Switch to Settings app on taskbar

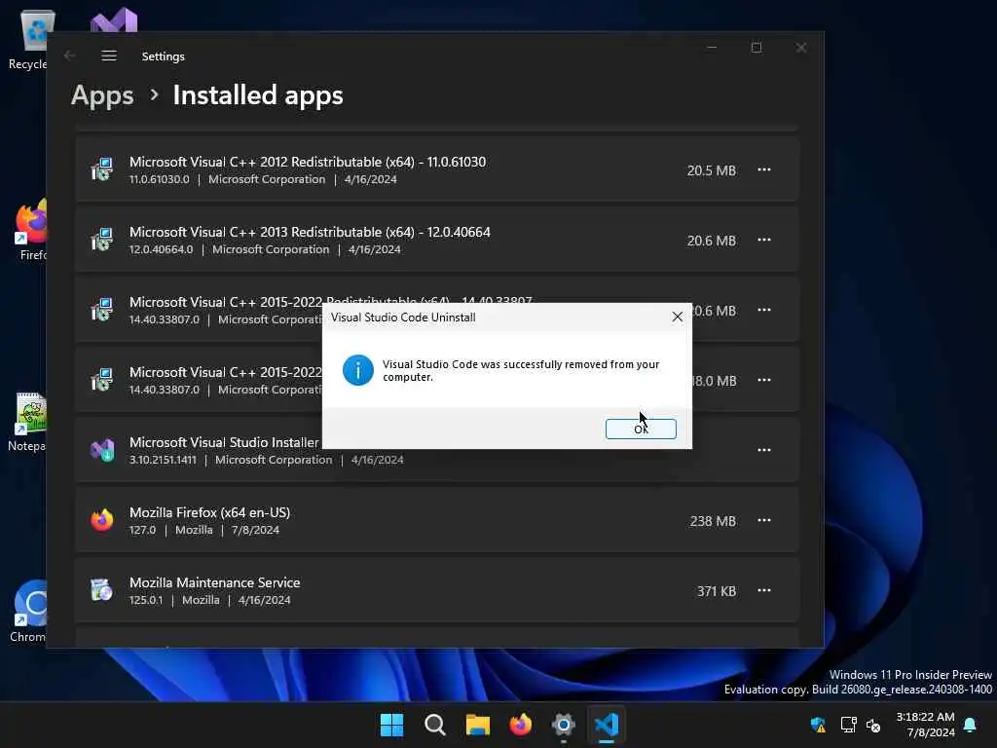[564, 725]
